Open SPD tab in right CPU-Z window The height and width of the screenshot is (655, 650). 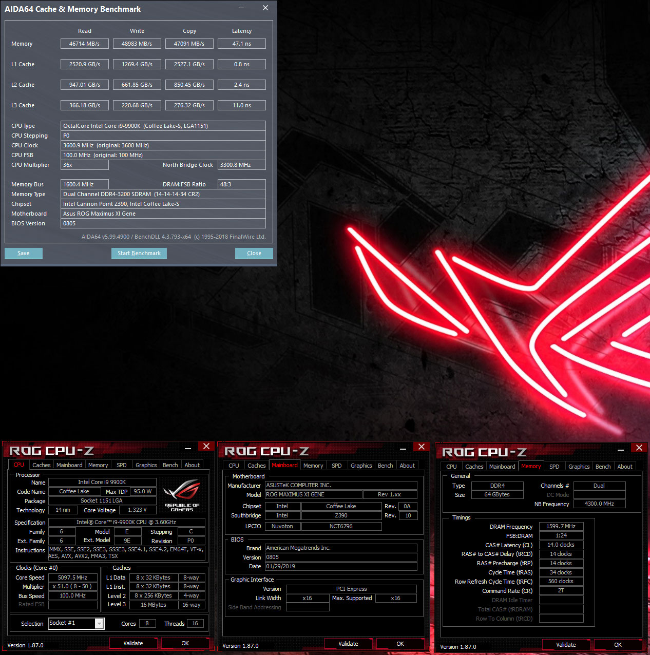(x=555, y=467)
